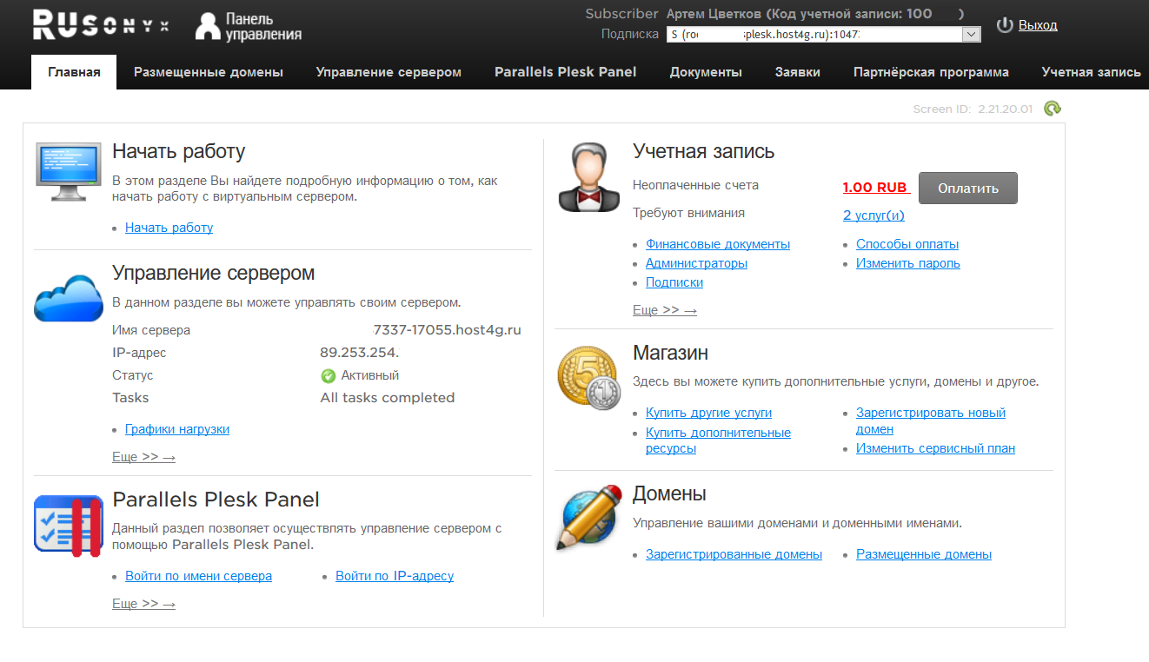The width and height of the screenshot is (1149, 662).
Task: Switch to the Управление сервером tab
Action: coord(389,72)
